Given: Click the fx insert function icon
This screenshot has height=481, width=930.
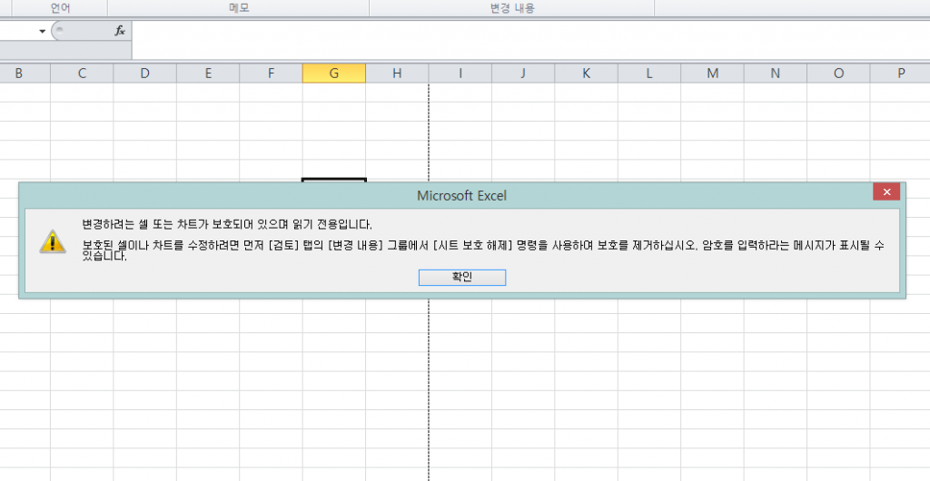Looking at the screenshot, I should (119, 31).
